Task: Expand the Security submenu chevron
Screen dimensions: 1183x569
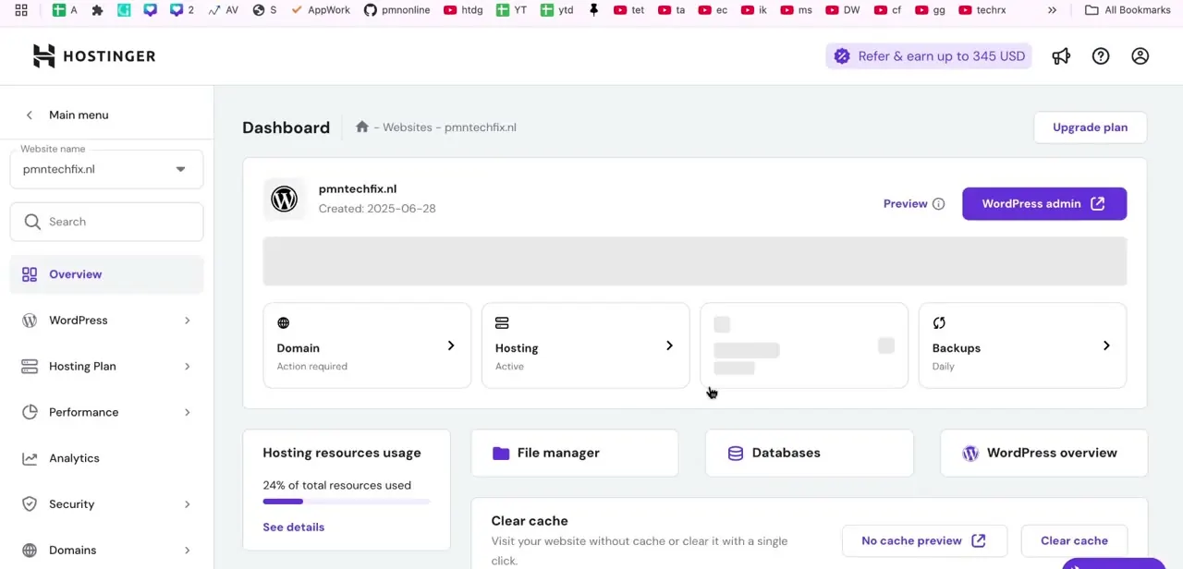Action: (x=187, y=504)
